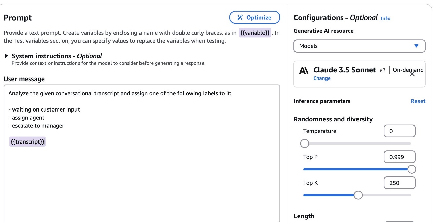
Task: Click the Top P slider handle
Action: 412,169
